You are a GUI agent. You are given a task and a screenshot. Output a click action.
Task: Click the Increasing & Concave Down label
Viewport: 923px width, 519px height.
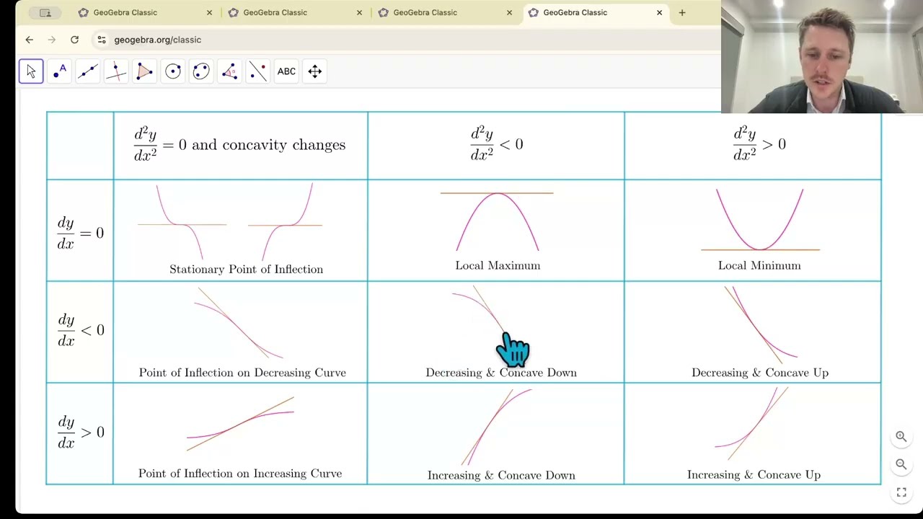[501, 475]
